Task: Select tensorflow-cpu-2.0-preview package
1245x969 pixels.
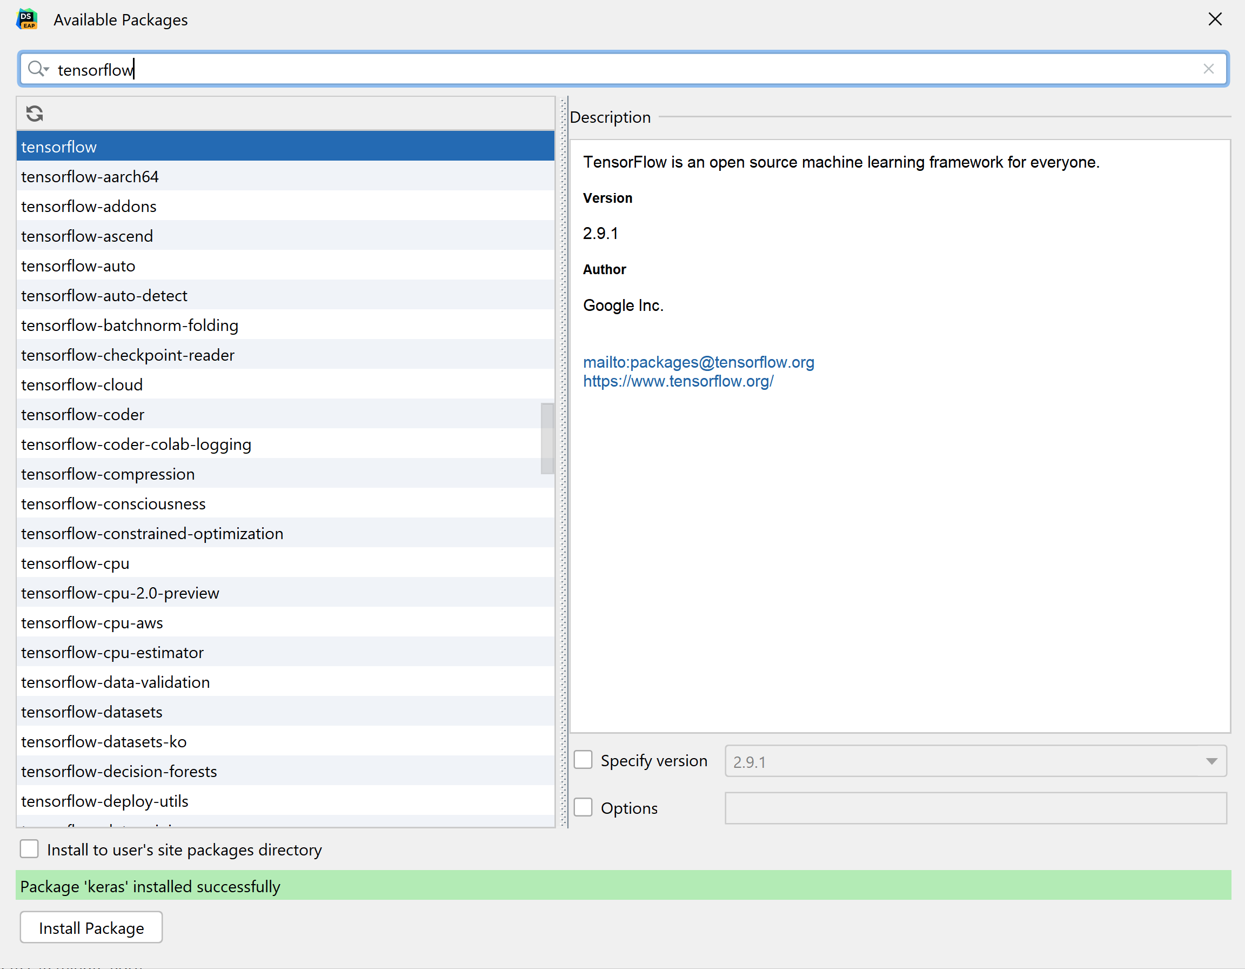Action: point(285,593)
